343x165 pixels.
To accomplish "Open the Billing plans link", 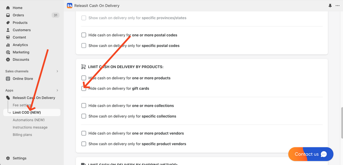I will click(22, 135).
